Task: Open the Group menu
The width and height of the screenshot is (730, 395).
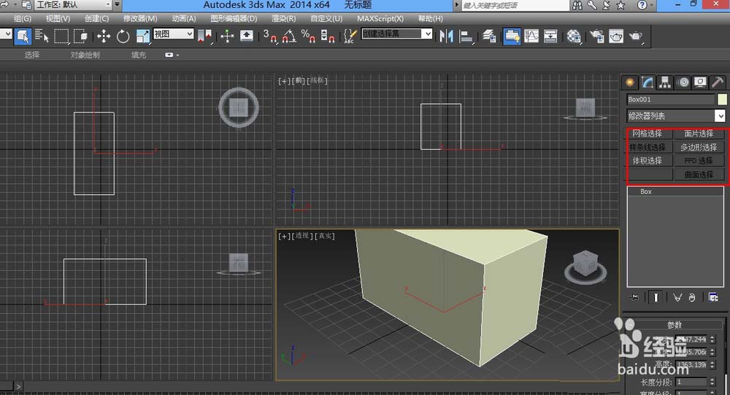Action: click(23, 19)
